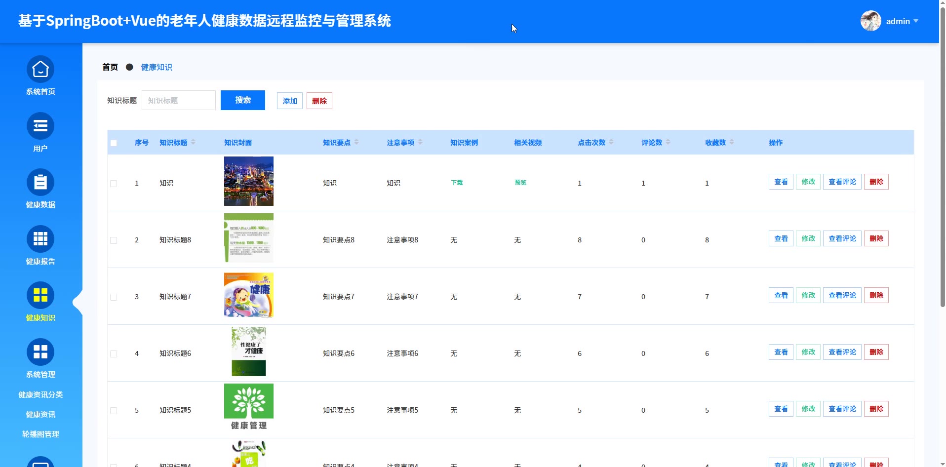Click 下载 link in first row
Viewport: 946px width, 467px height.
click(x=457, y=183)
